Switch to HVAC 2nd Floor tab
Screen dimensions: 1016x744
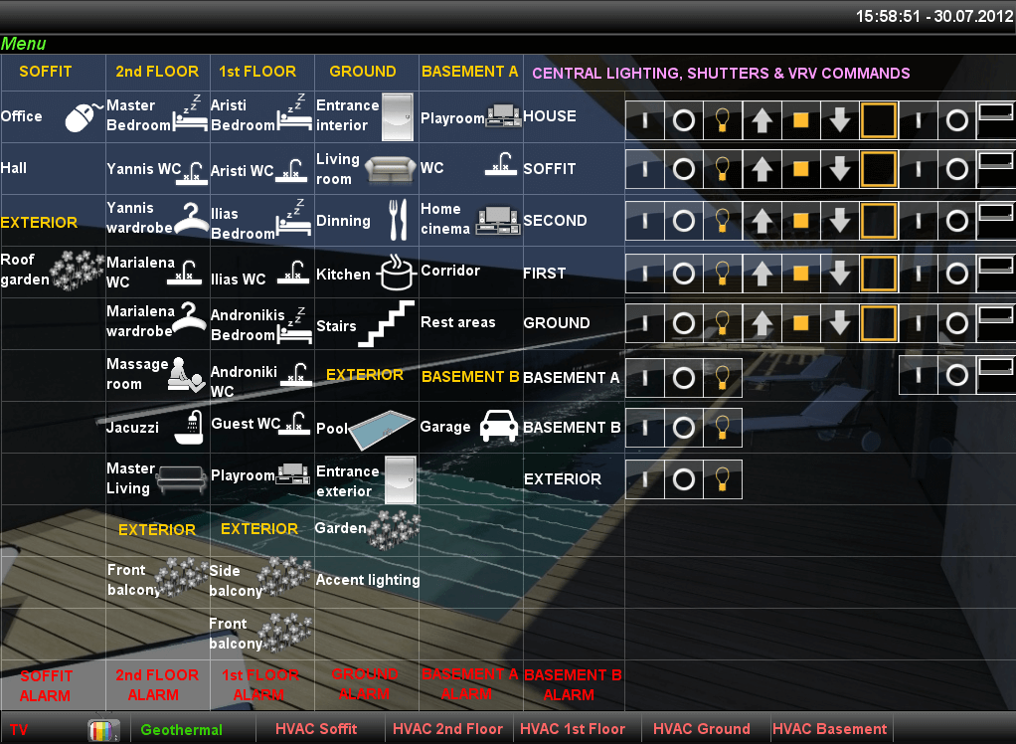[x=447, y=729]
